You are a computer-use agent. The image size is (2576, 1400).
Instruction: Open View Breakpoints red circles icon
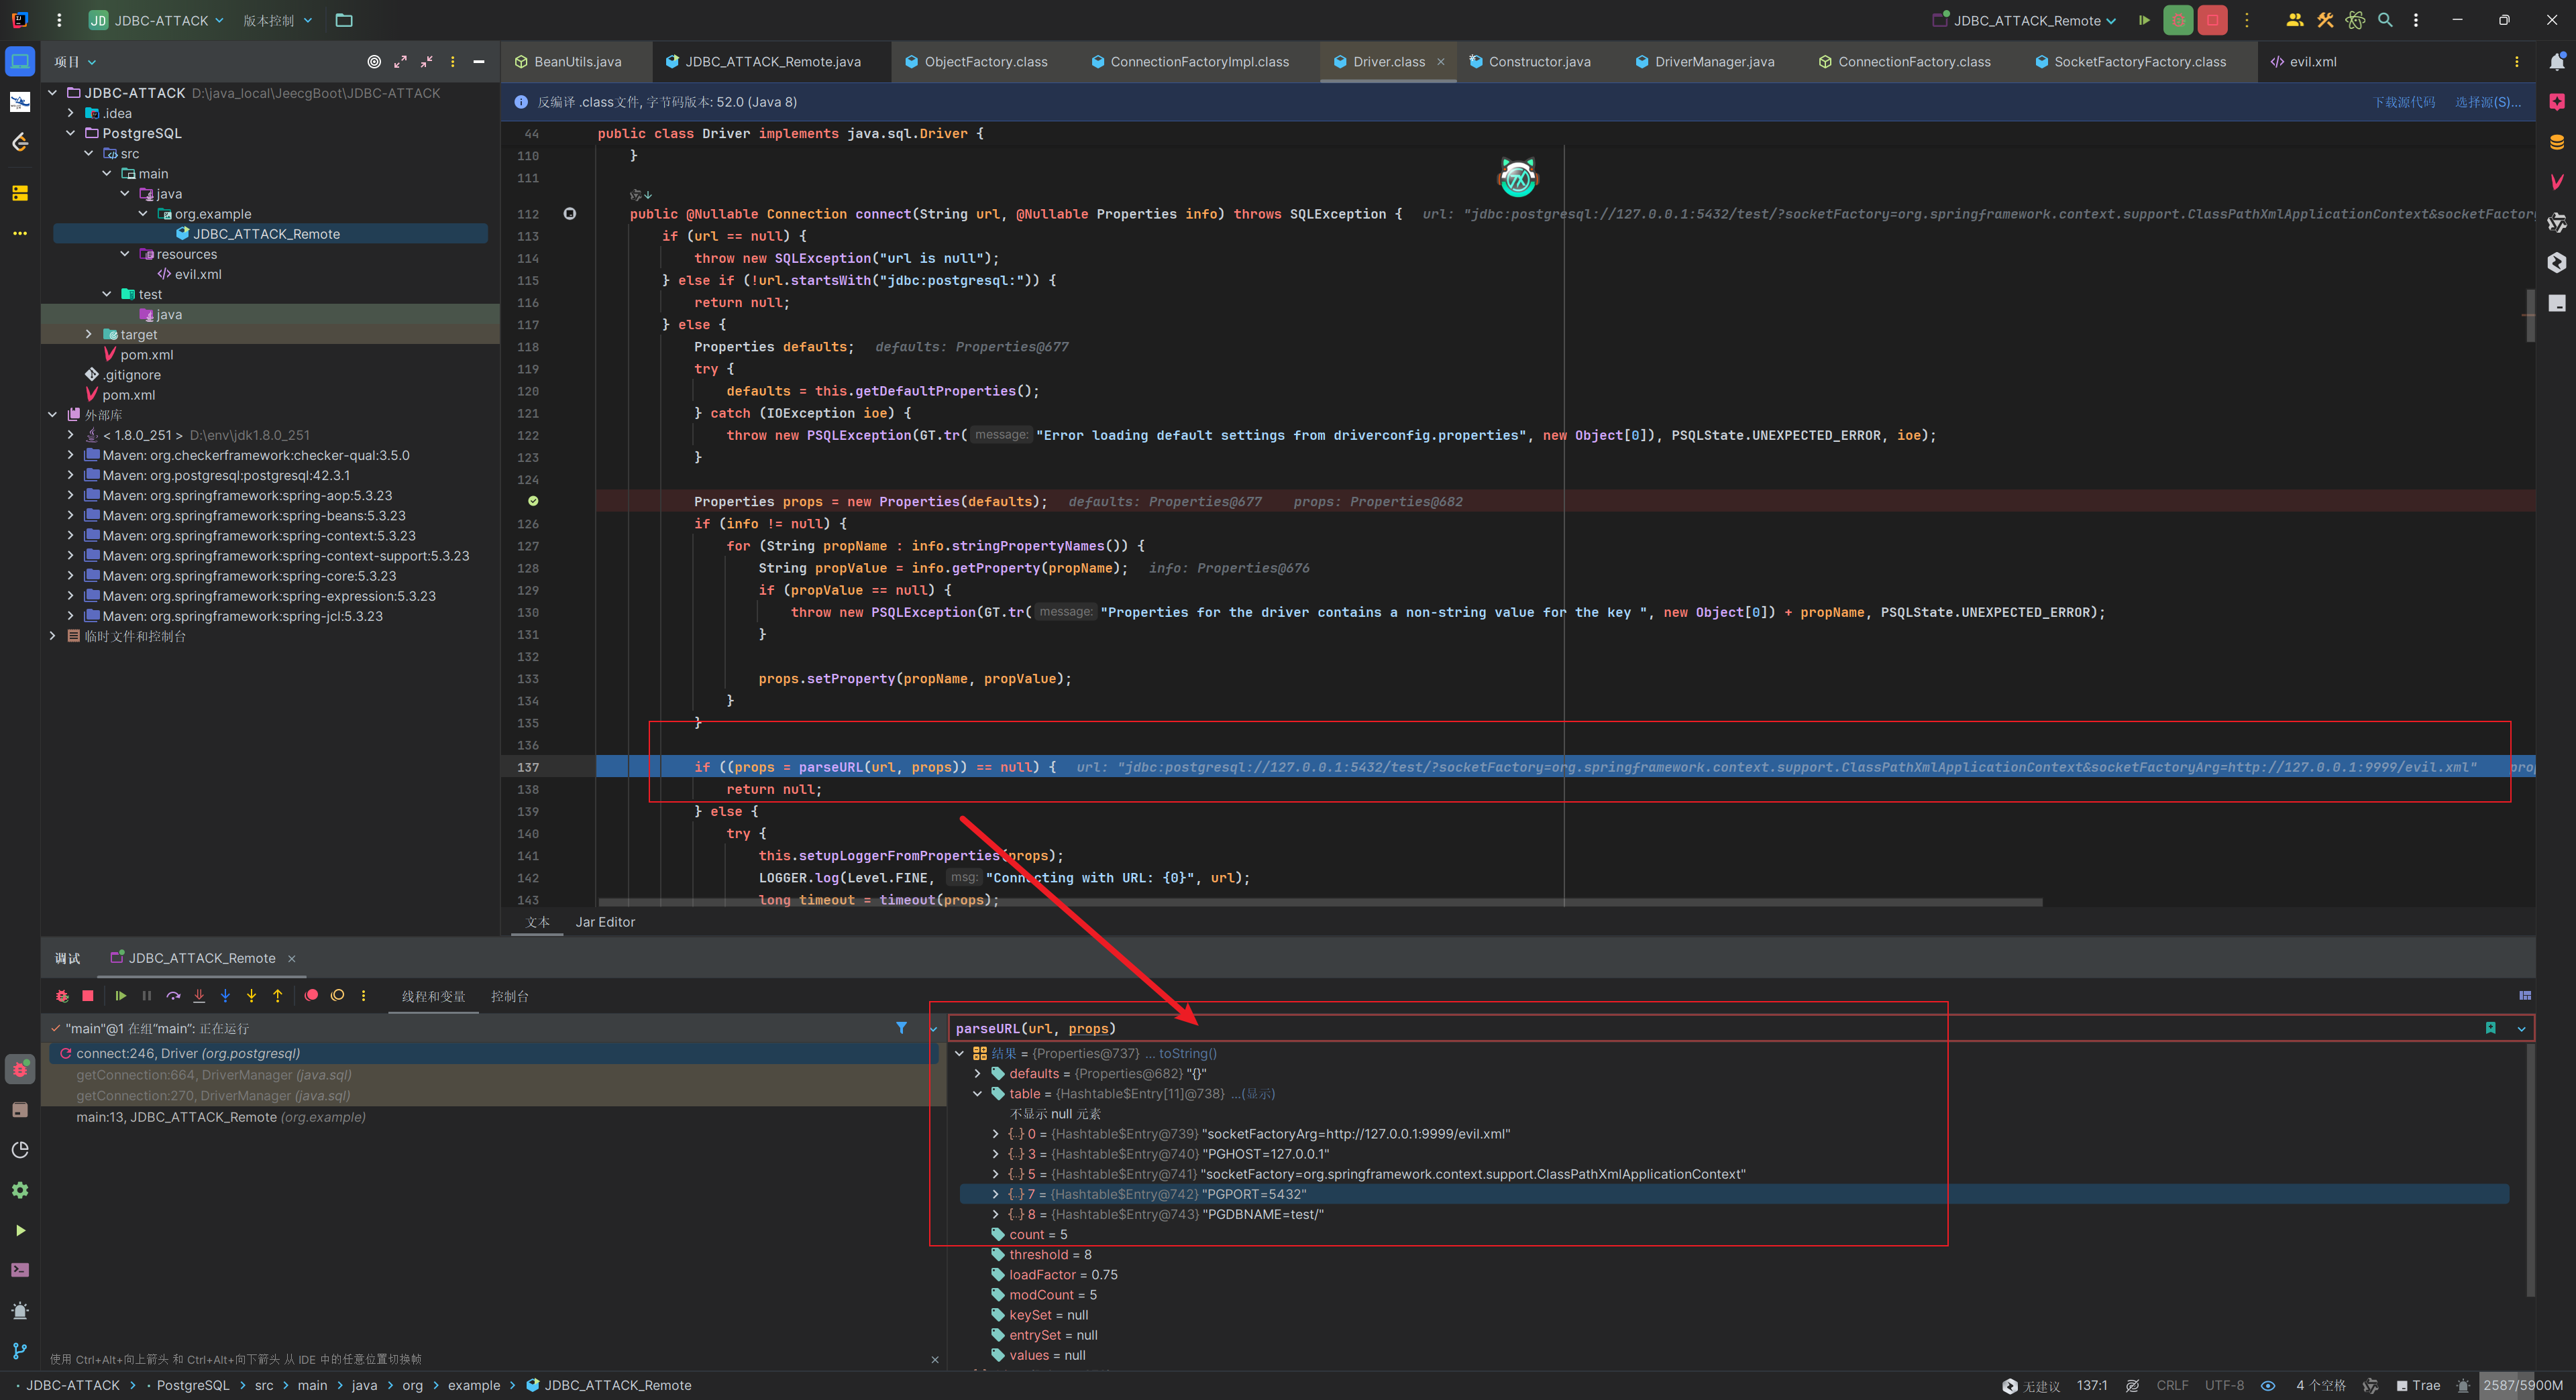pos(311,995)
